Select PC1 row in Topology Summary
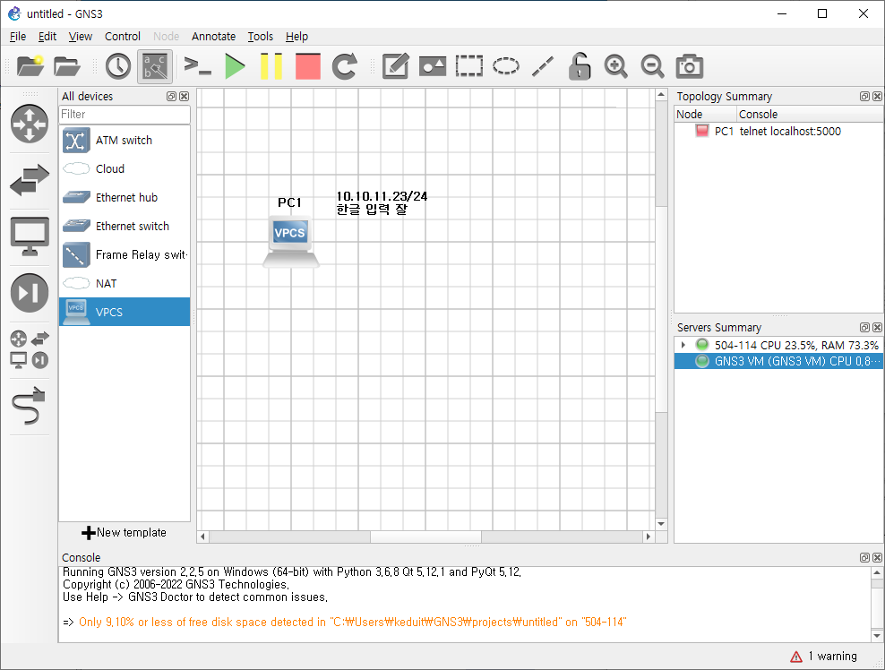This screenshot has width=885, height=670. pos(779,132)
